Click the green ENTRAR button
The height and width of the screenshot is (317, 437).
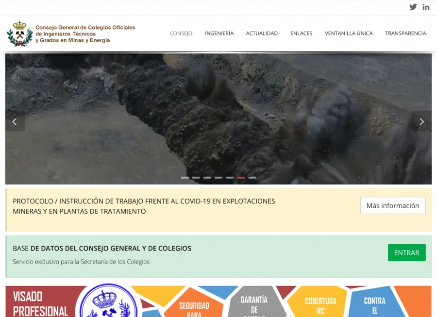click(406, 252)
